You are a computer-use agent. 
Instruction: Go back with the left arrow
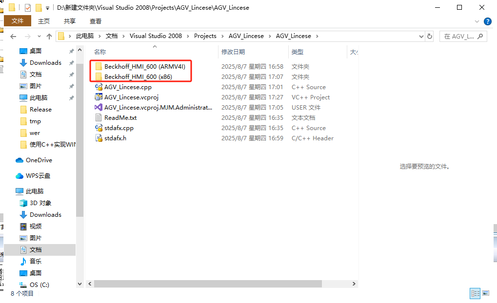(x=13, y=37)
